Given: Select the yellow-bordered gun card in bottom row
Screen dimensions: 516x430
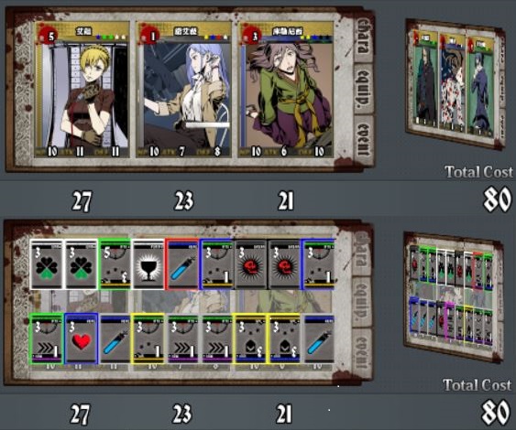Looking at the screenshot, I should [148, 339].
